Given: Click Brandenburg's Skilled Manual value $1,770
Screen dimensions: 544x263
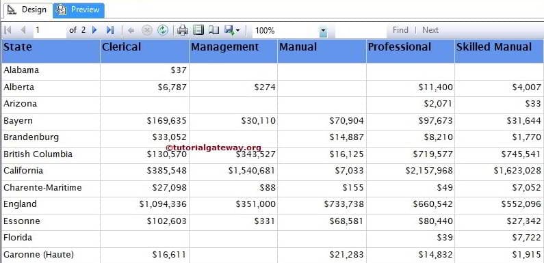Looking at the screenshot, I should click(x=527, y=137).
